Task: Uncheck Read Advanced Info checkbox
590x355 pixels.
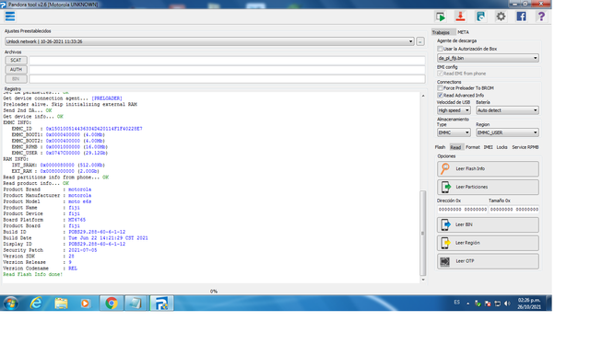Action: (440, 96)
